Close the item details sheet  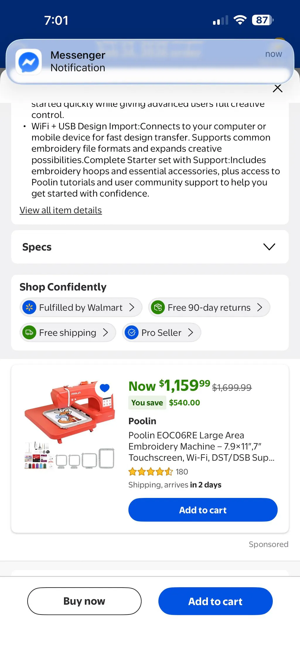click(277, 88)
